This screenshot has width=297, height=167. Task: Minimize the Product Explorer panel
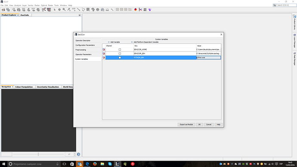point(80,15)
